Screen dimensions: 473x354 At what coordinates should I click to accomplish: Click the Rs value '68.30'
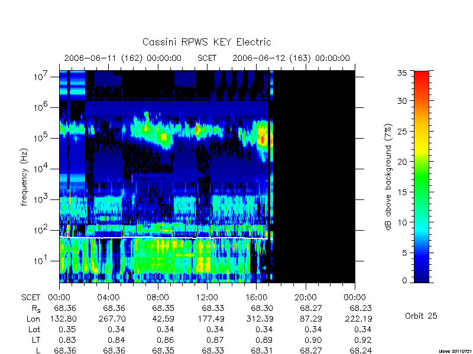tap(262, 308)
